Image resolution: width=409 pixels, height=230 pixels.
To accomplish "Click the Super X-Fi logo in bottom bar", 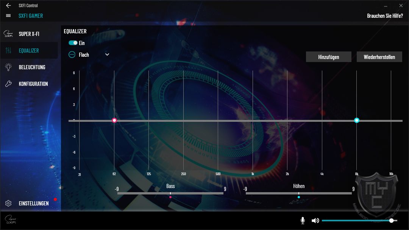I will tap(11, 219).
